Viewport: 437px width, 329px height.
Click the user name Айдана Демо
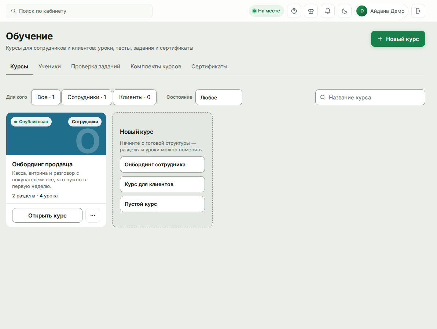pyautogui.click(x=388, y=11)
